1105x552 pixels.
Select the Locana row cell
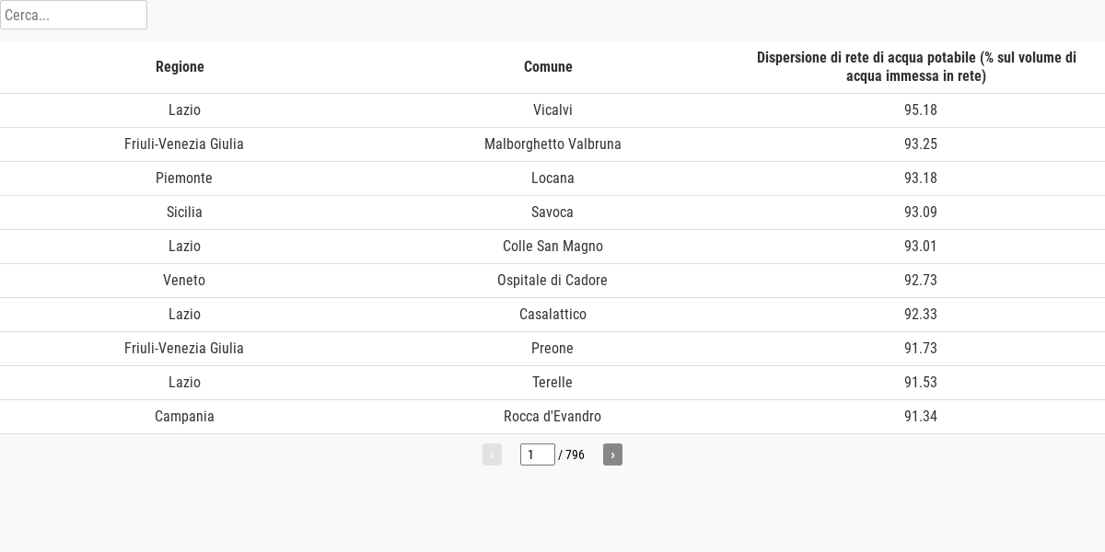[552, 178]
